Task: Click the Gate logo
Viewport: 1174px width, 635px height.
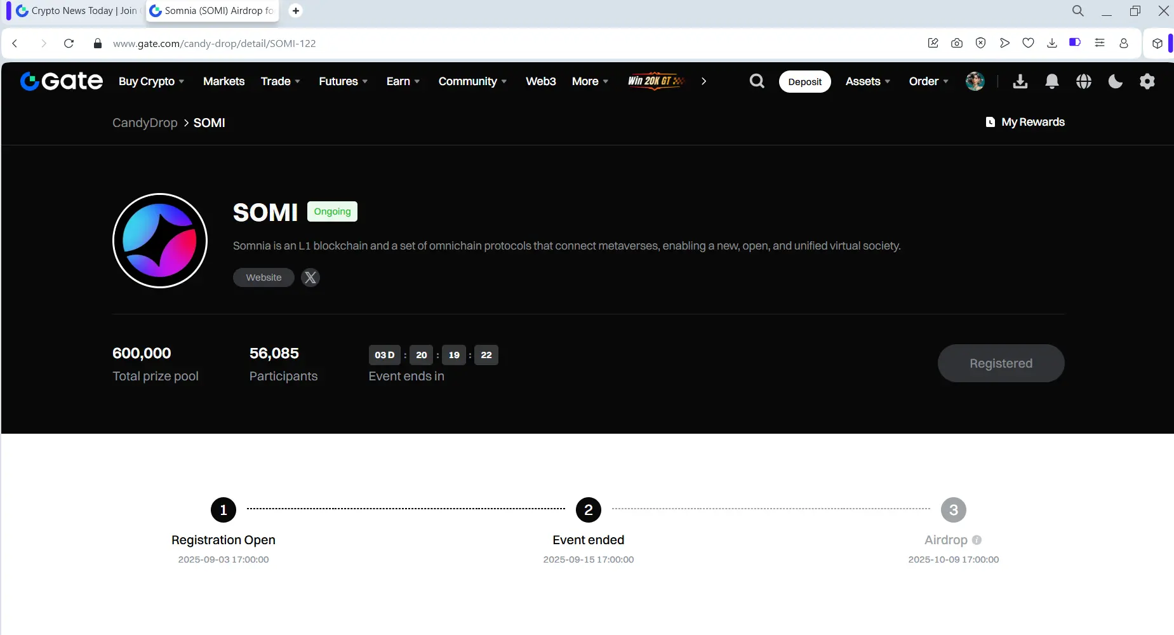Action: coord(62,81)
